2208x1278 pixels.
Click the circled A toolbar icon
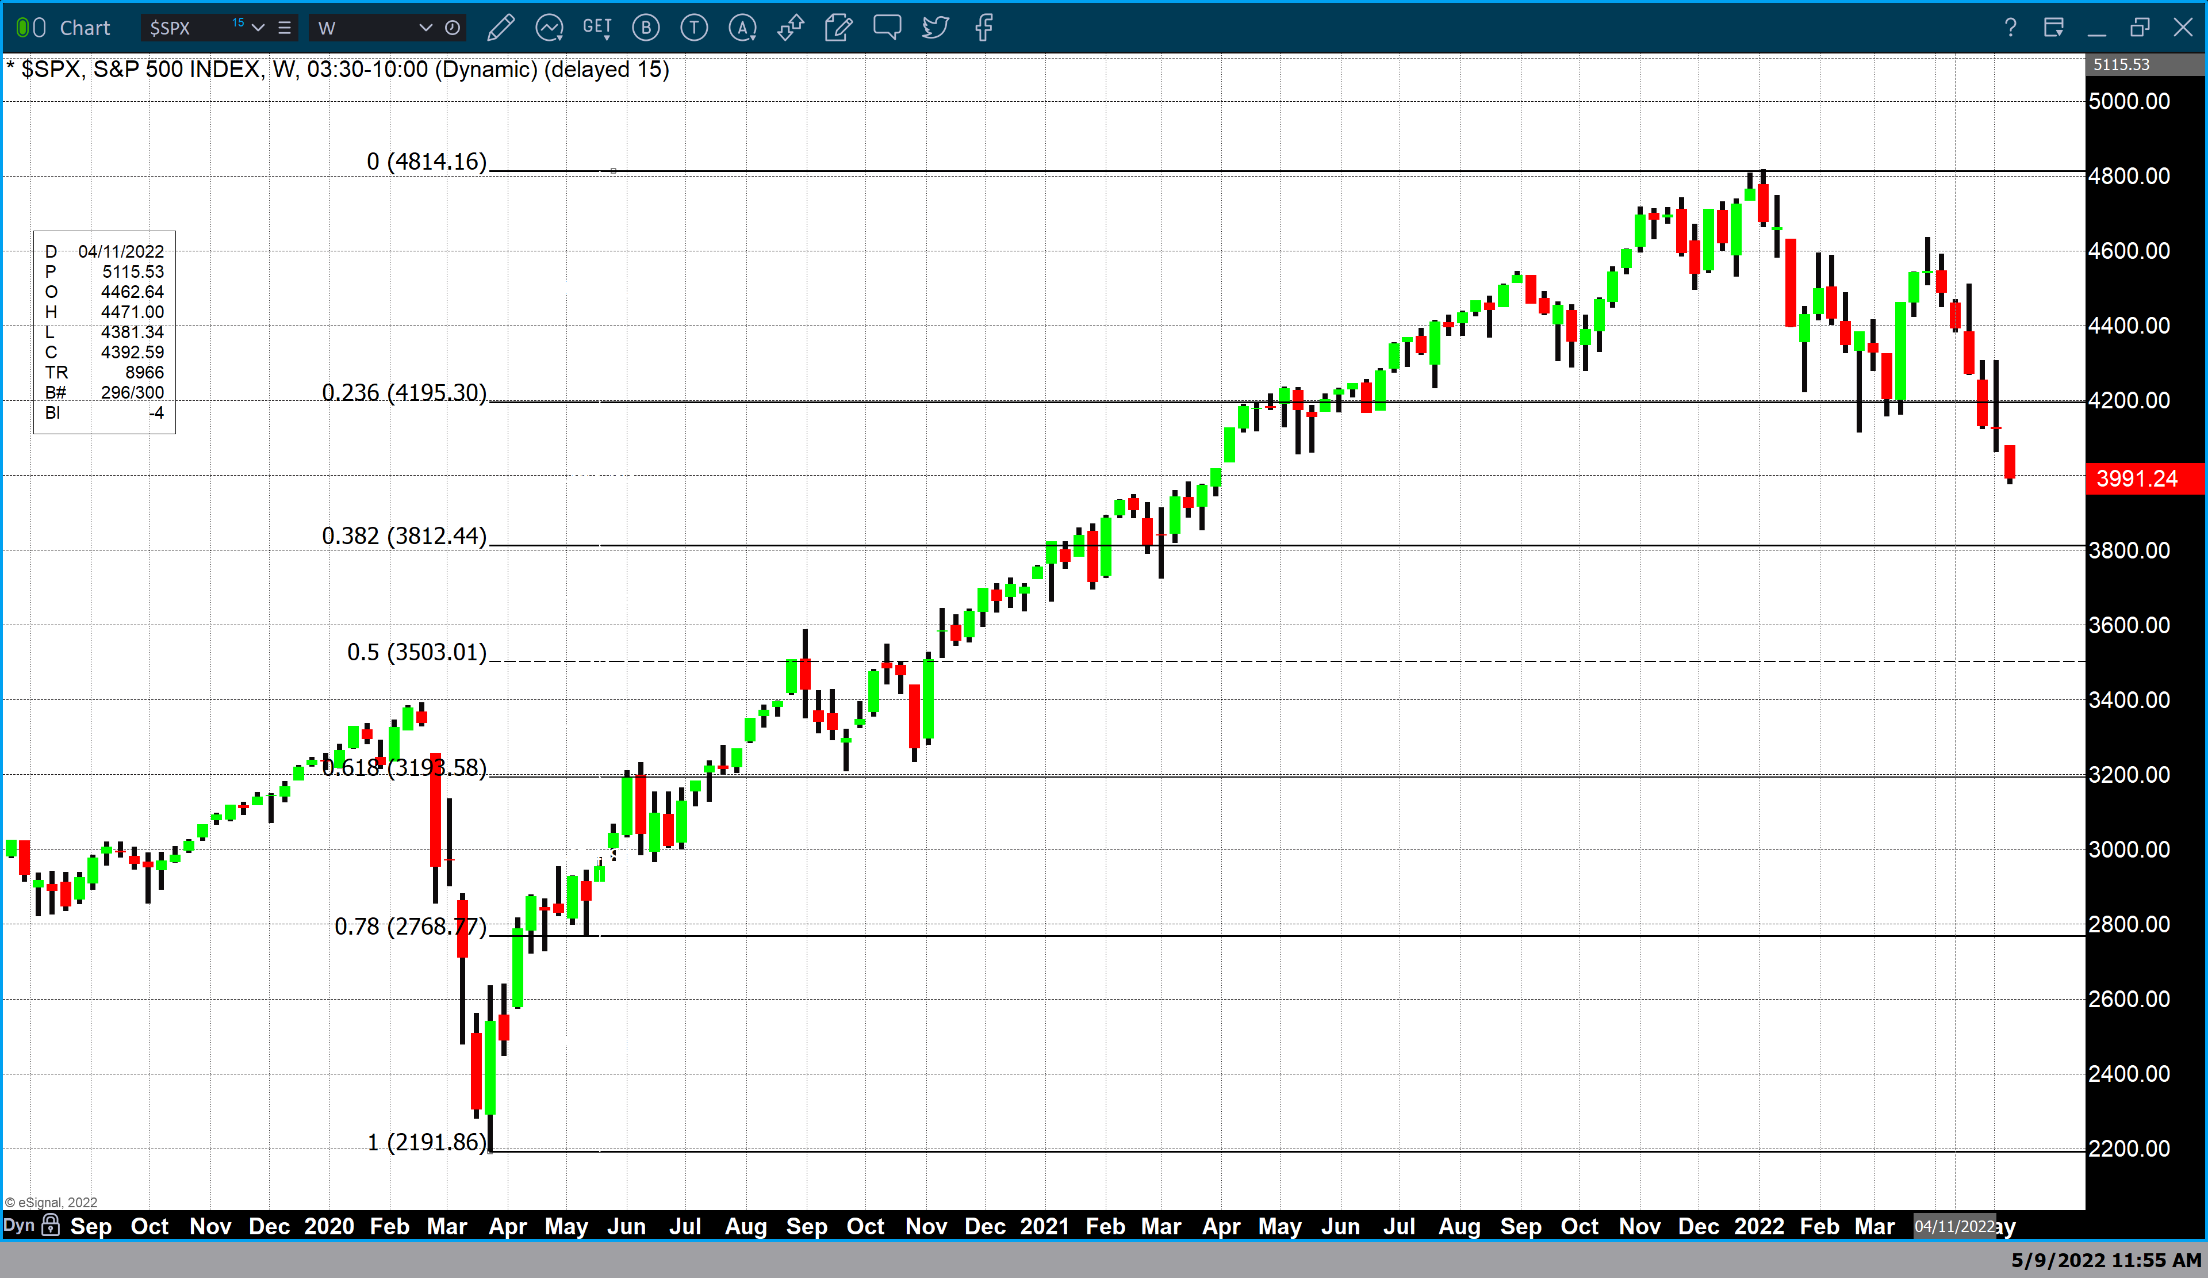[x=742, y=28]
